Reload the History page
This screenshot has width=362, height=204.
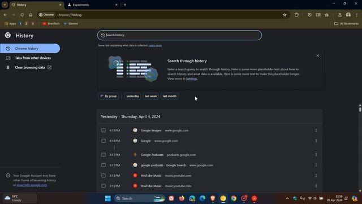click(22, 15)
